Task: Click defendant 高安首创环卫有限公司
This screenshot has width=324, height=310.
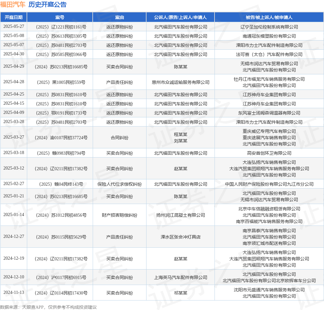Action: click(269, 153)
